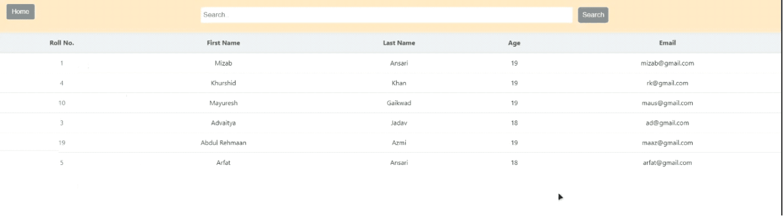Click the email arfat@gmail.com
The width and height of the screenshot is (783, 216).
pos(668,163)
